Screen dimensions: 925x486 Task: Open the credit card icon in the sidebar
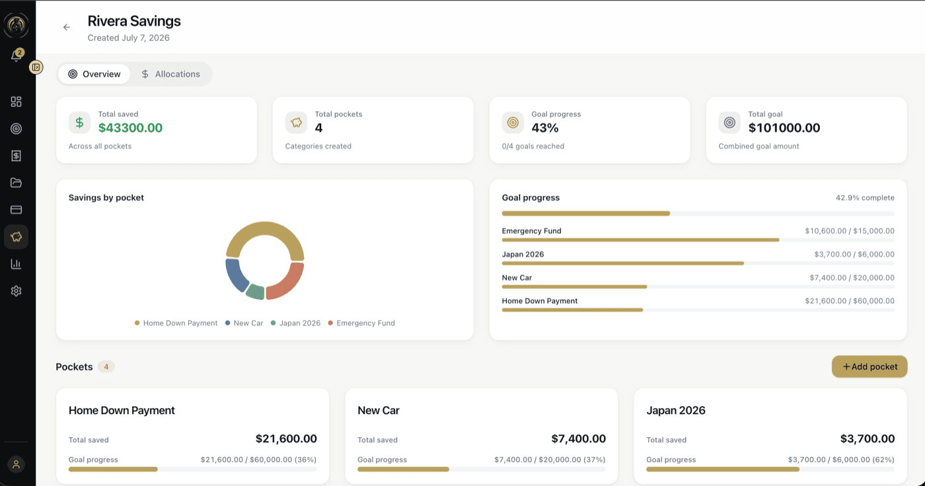[x=16, y=210]
